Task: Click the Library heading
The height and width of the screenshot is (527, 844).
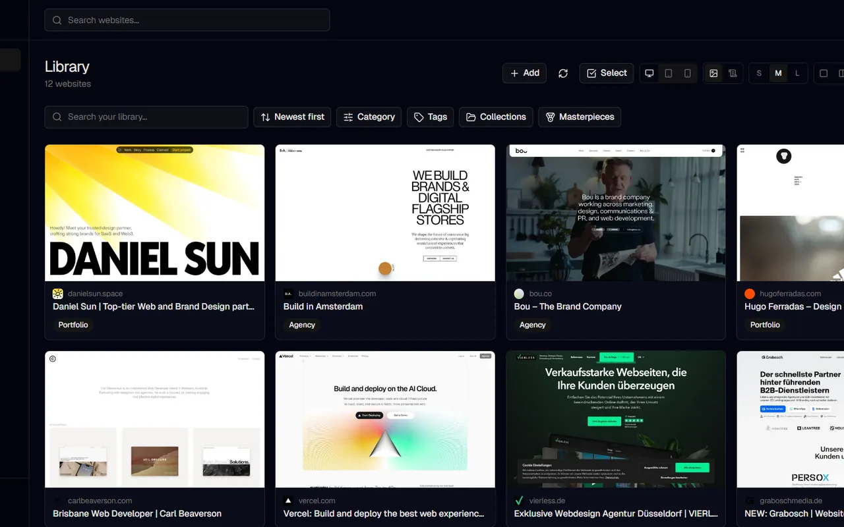Action: pyautogui.click(x=67, y=67)
